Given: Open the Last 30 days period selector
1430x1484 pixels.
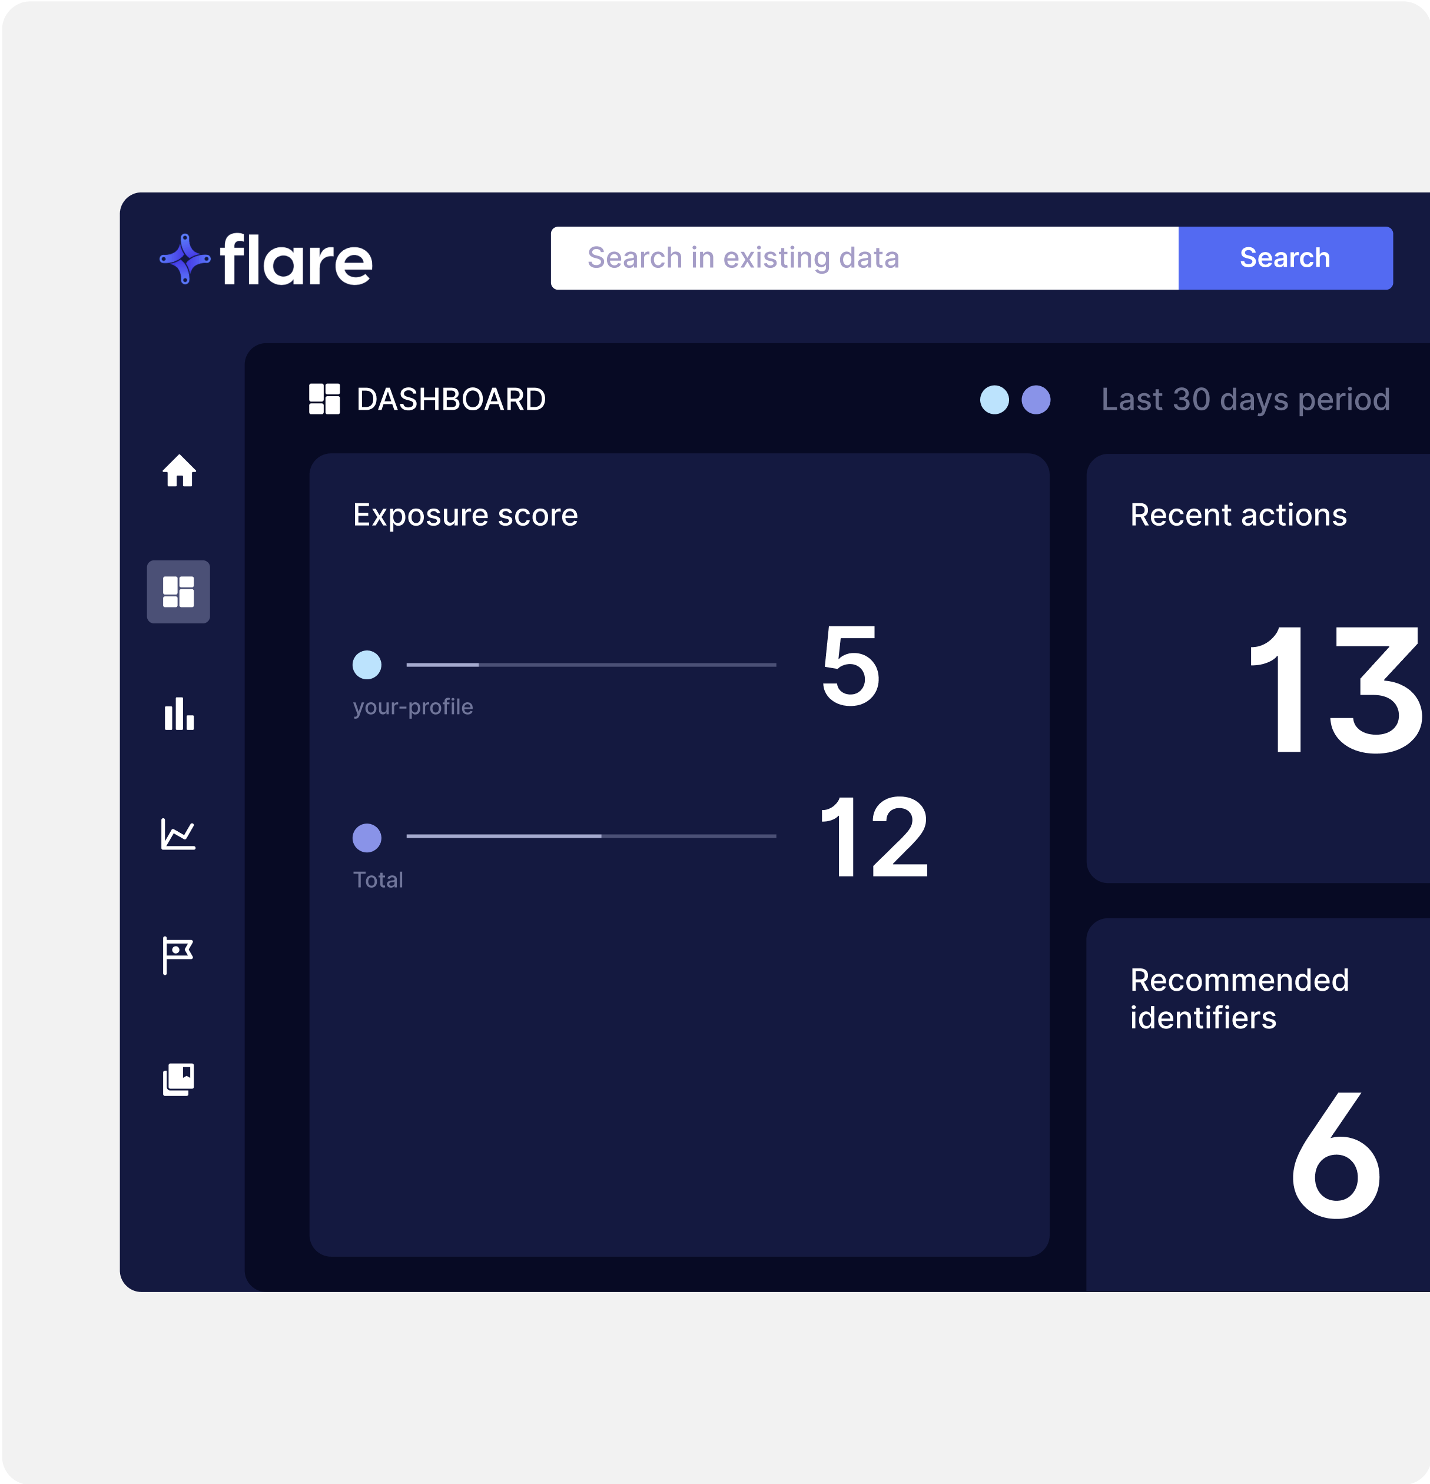Looking at the screenshot, I should [1245, 400].
